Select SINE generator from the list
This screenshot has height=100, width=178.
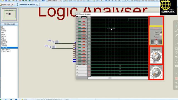3,29
